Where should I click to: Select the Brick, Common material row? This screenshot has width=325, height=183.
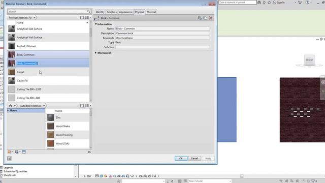coord(48,55)
